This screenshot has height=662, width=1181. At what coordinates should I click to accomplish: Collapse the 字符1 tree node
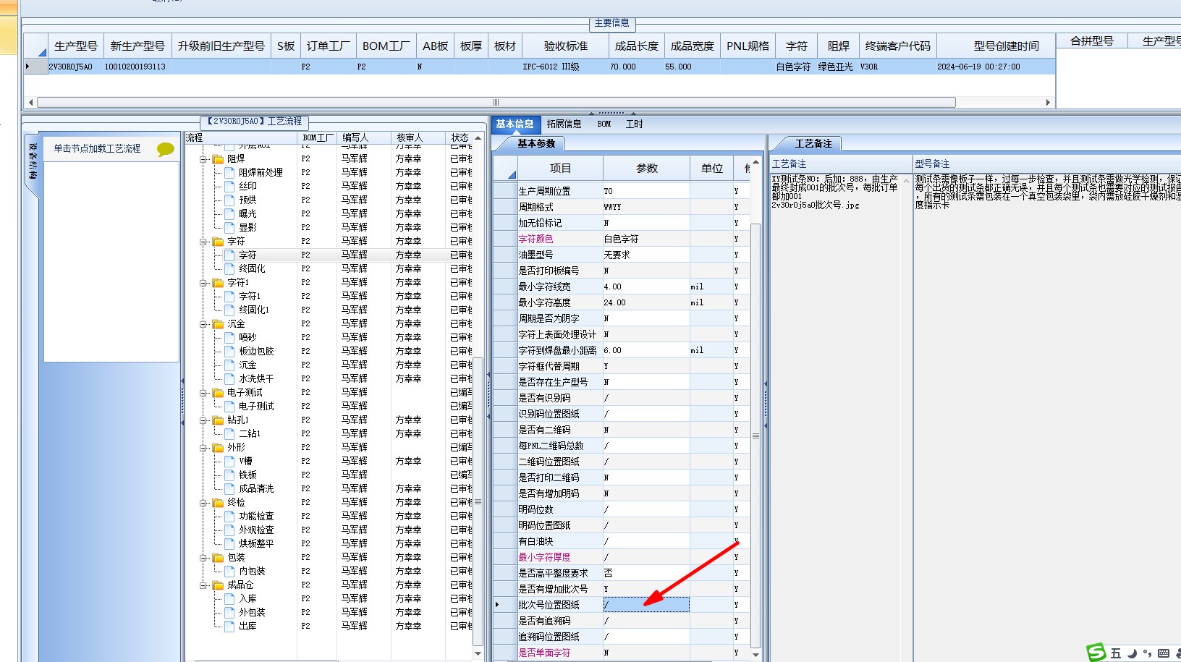click(x=203, y=283)
